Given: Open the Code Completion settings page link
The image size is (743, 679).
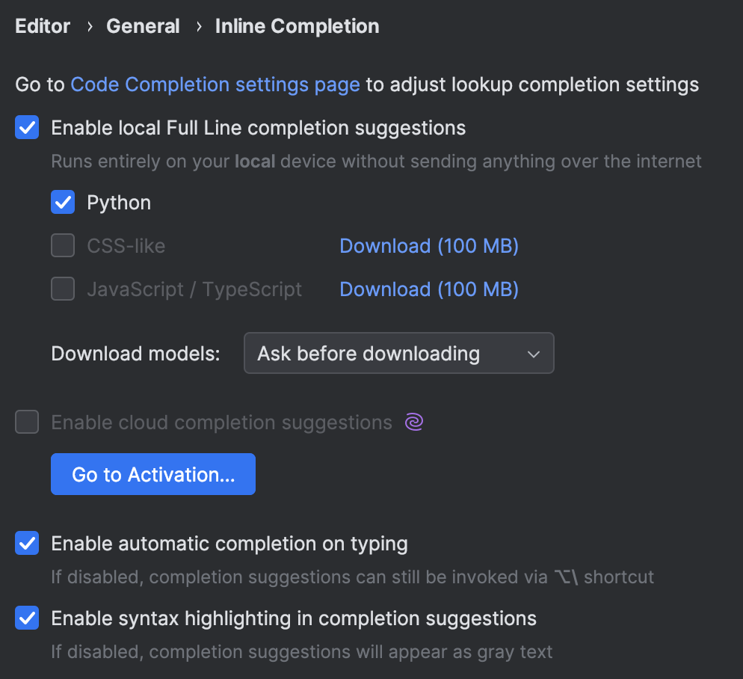Looking at the screenshot, I should [215, 85].
